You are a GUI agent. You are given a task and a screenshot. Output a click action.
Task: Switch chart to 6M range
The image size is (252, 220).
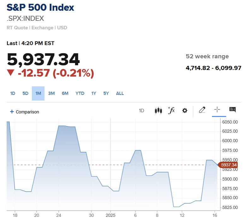click(65, 93)
